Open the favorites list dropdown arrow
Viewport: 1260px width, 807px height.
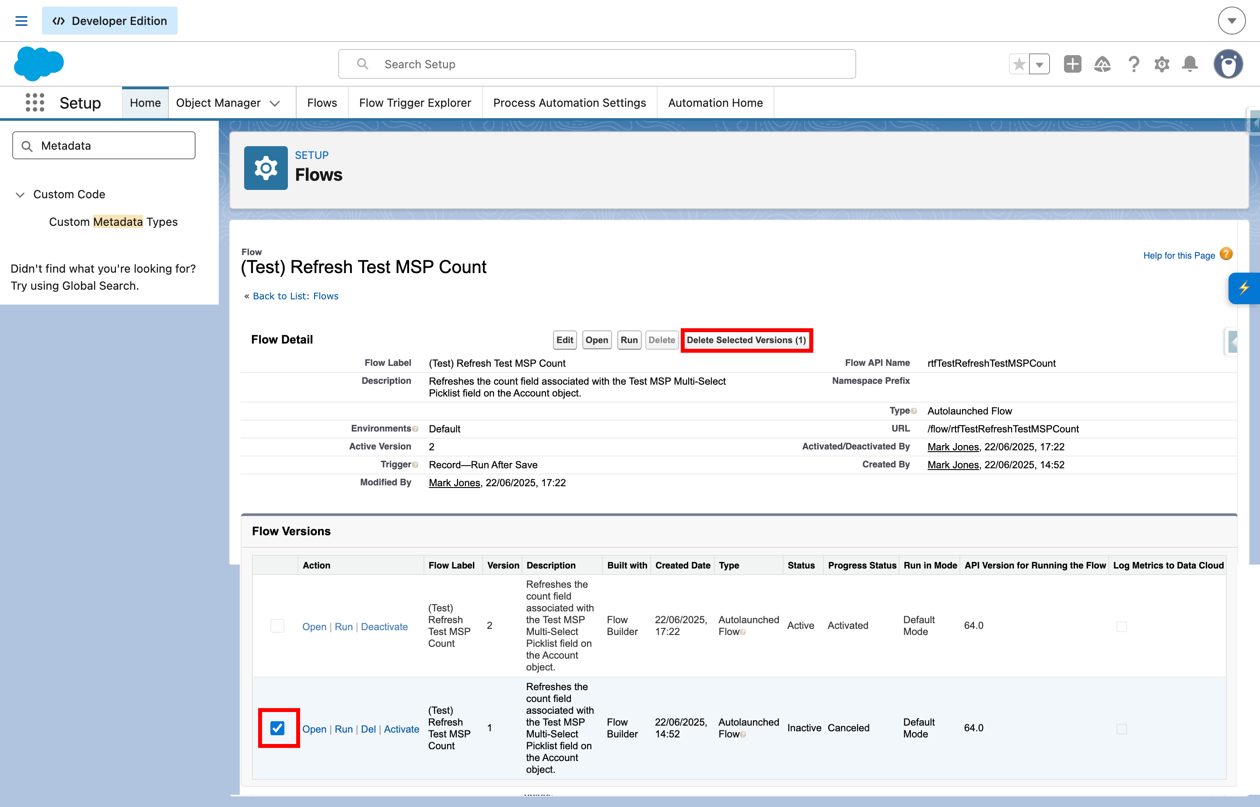(x=1039, y=63)
